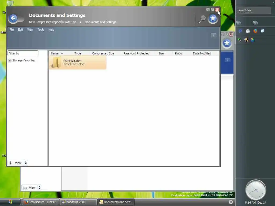The height and width of the screenshot is (206, 275).
Task: Click the pane icon in the background window
Action: point(227,60)
